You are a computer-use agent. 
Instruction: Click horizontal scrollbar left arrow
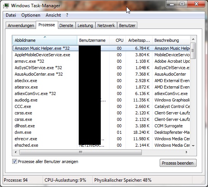point(16,152)
